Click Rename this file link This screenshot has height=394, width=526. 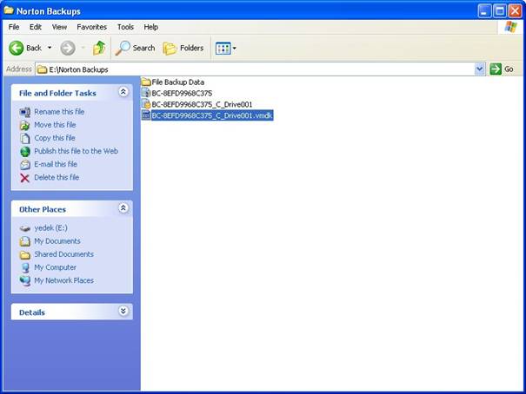59,111
